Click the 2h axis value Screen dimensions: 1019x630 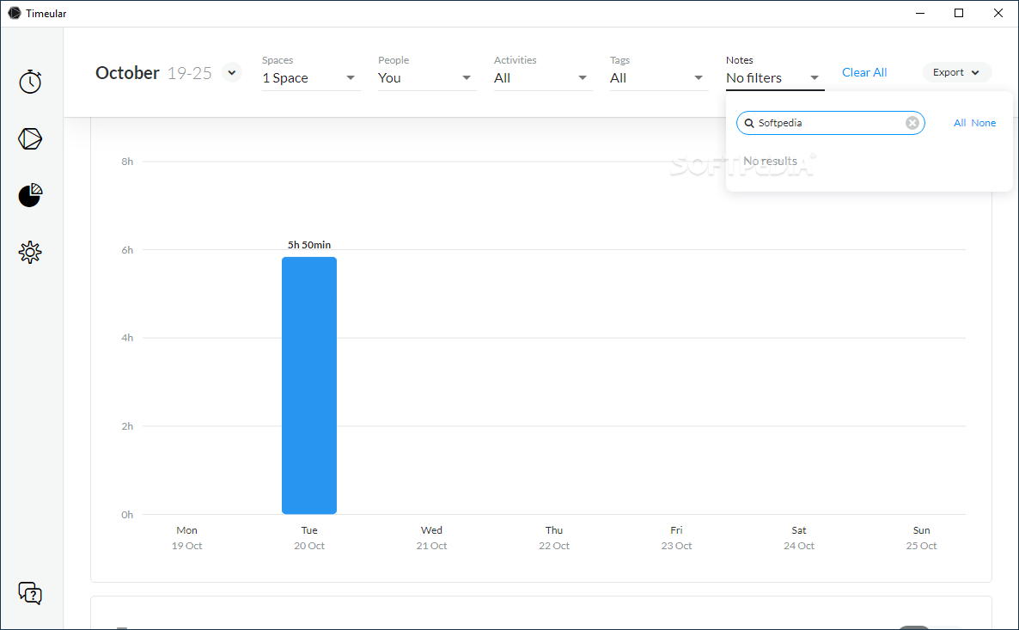pyautogui.click(x=127, y=425)
